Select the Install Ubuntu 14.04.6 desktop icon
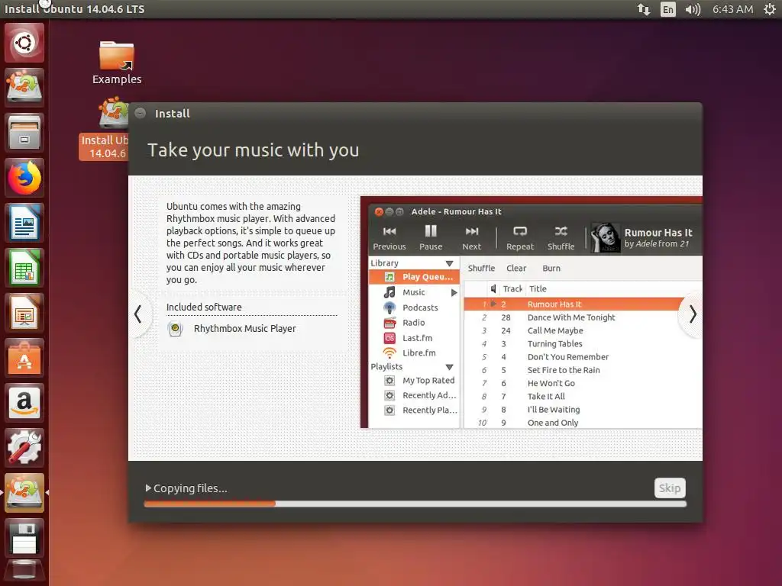Image resolution: width=782 pixels, height=586 pixels. click(104, 128)
